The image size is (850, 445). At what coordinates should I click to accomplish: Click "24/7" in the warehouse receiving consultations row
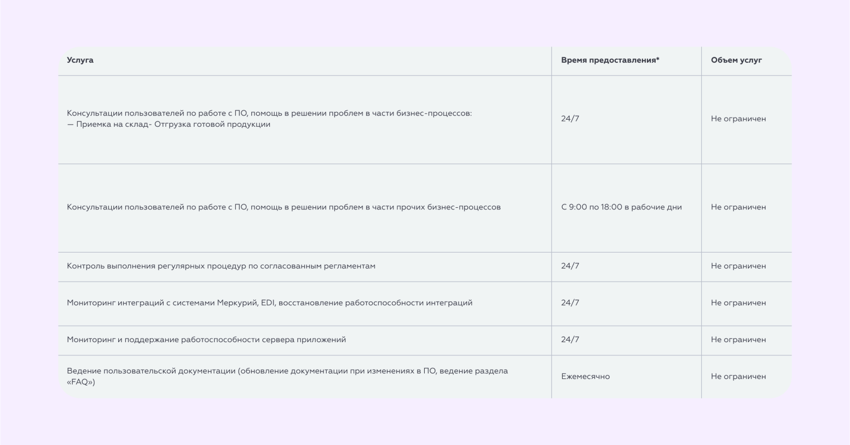click(x=570, y=119)
